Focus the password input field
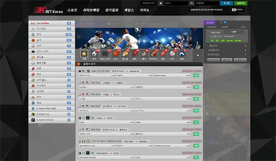The image size is (276, 161). click(x=207, y=3)
